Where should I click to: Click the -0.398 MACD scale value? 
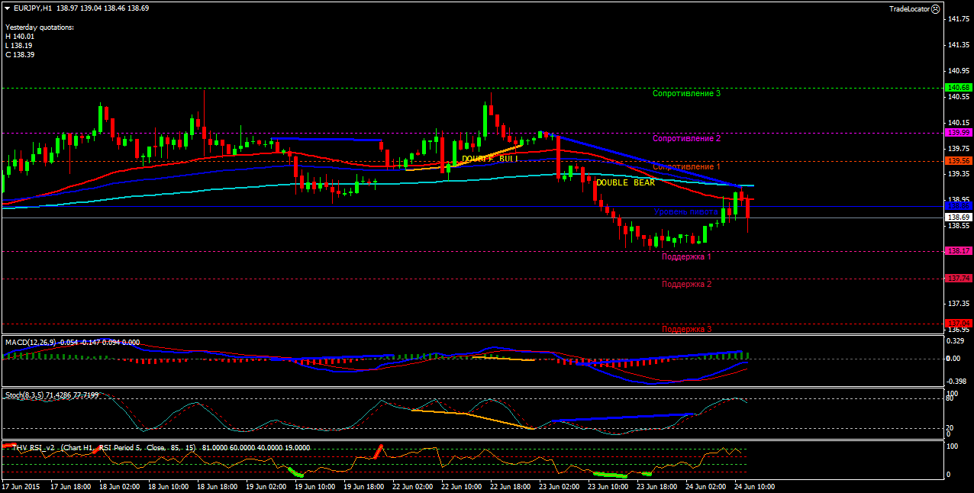[x=956, y=381]
